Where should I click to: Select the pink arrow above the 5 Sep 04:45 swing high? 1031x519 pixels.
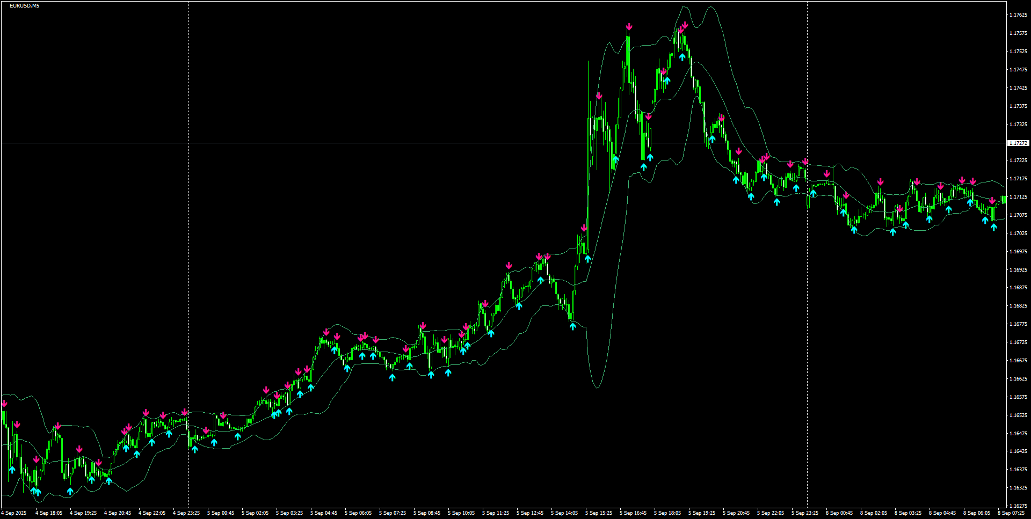pos(326,332)
